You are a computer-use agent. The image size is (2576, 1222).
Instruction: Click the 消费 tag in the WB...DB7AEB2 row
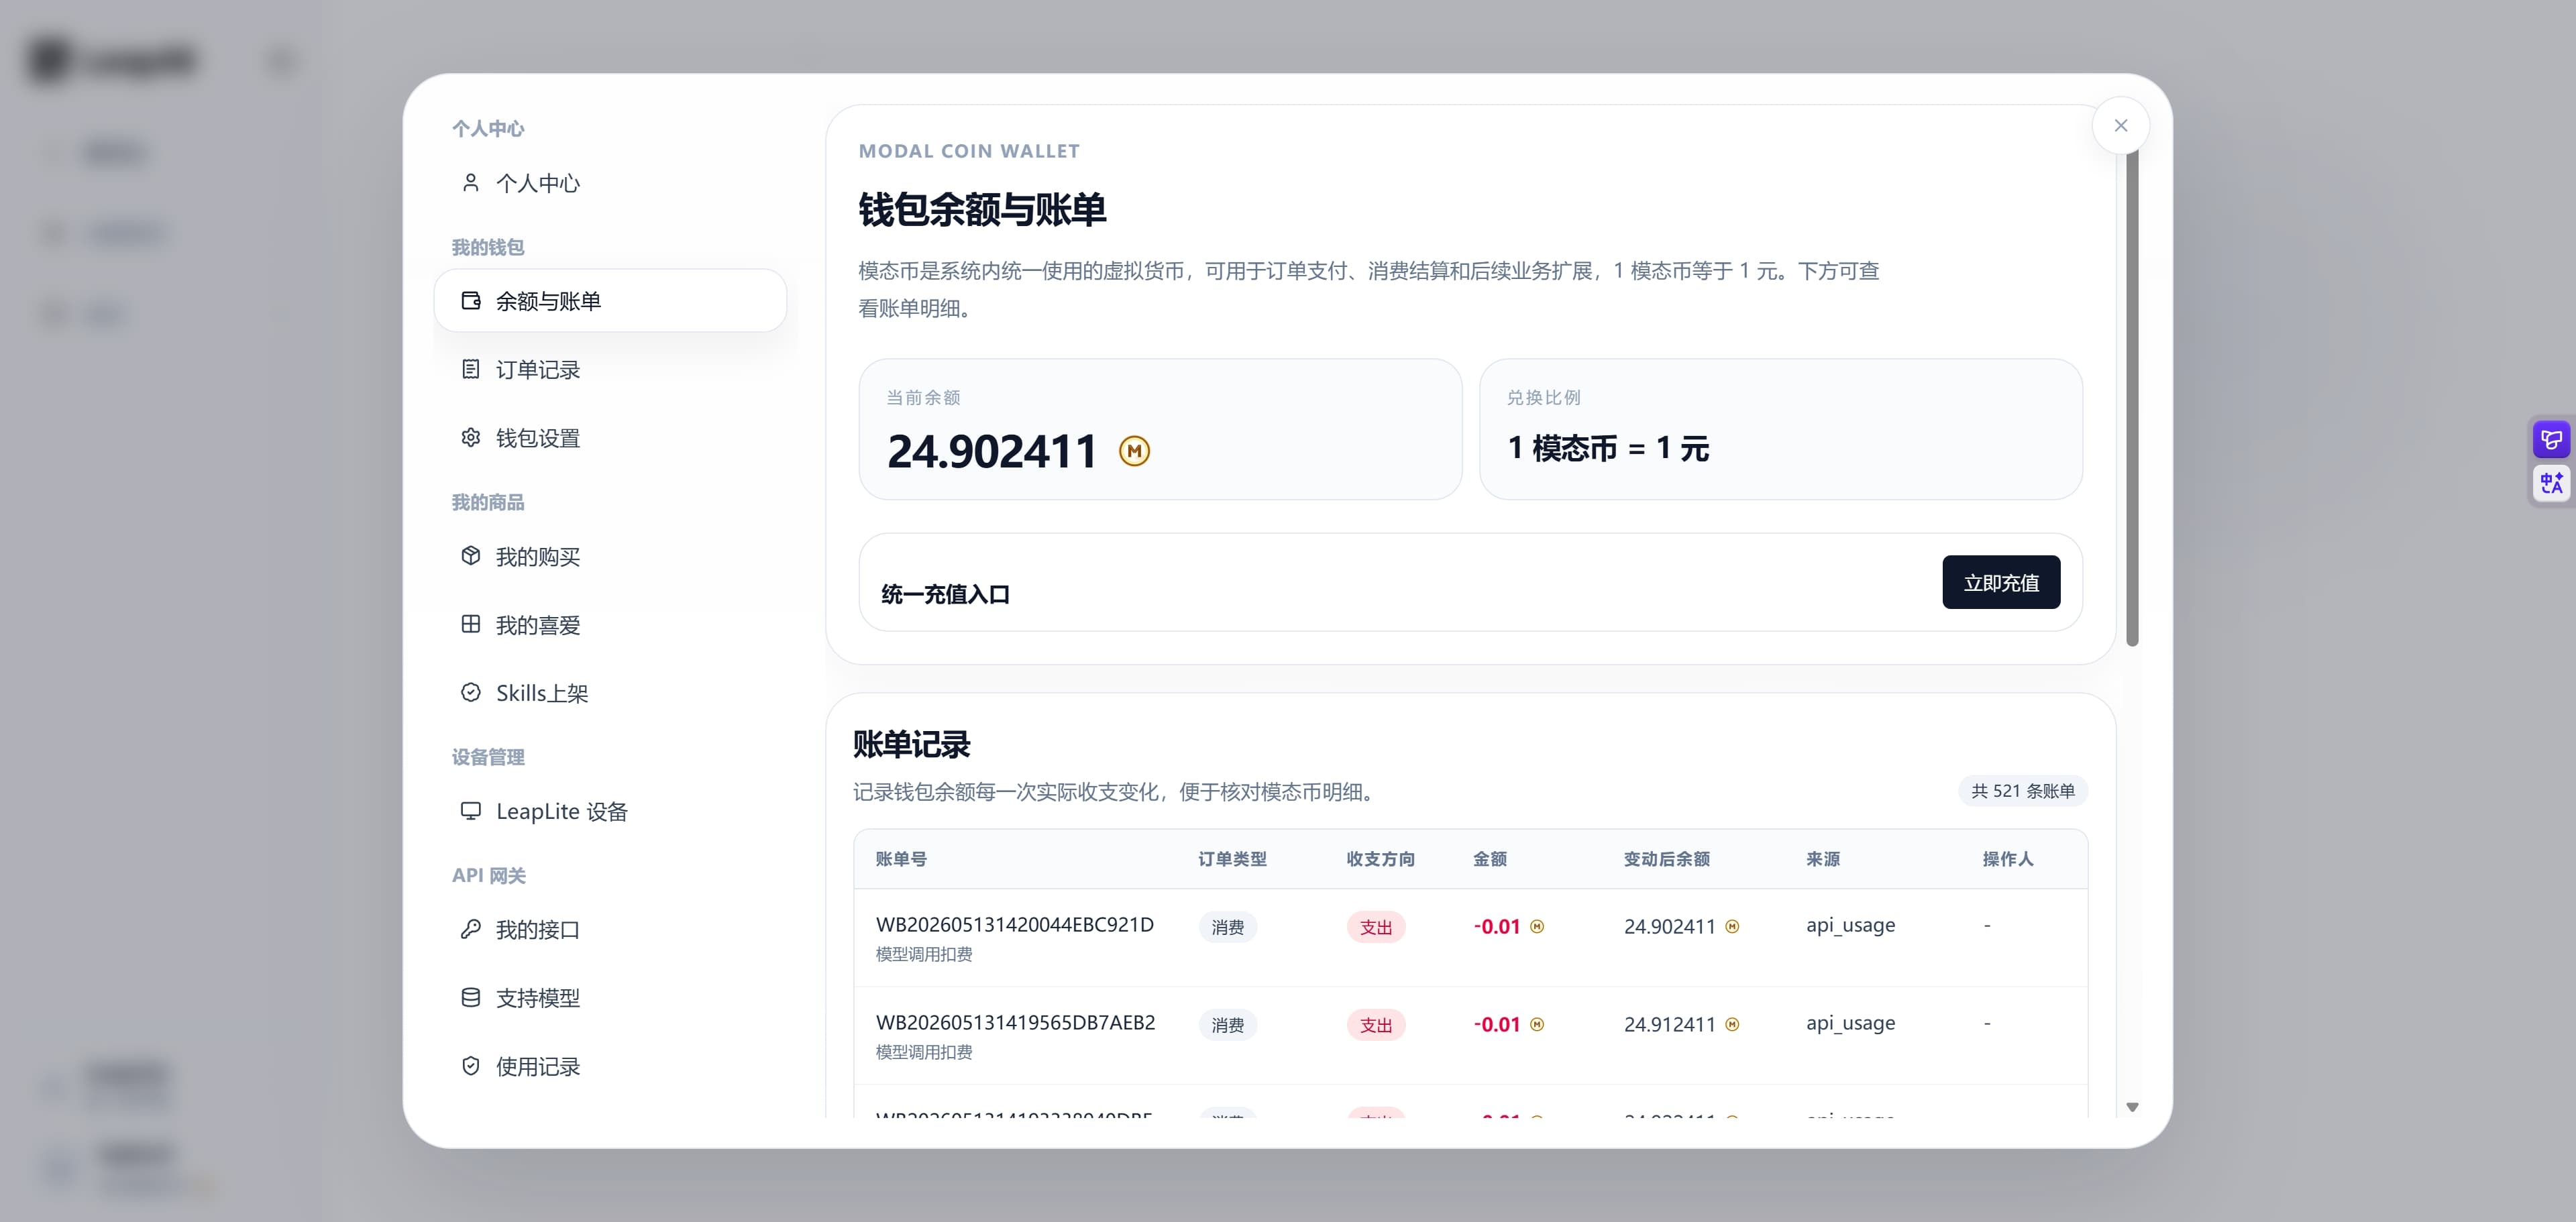point(1228,1026)
